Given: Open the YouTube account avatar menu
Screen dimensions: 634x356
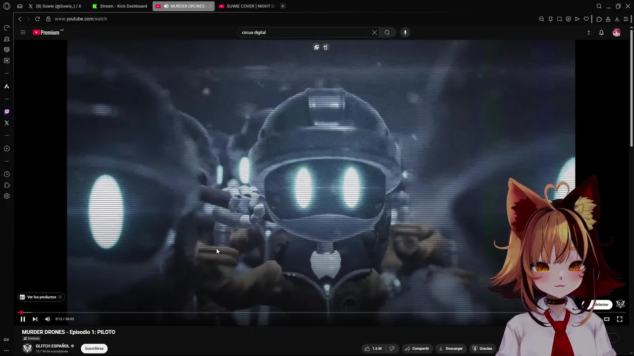Looking at the screenshot, I should 616,33.
